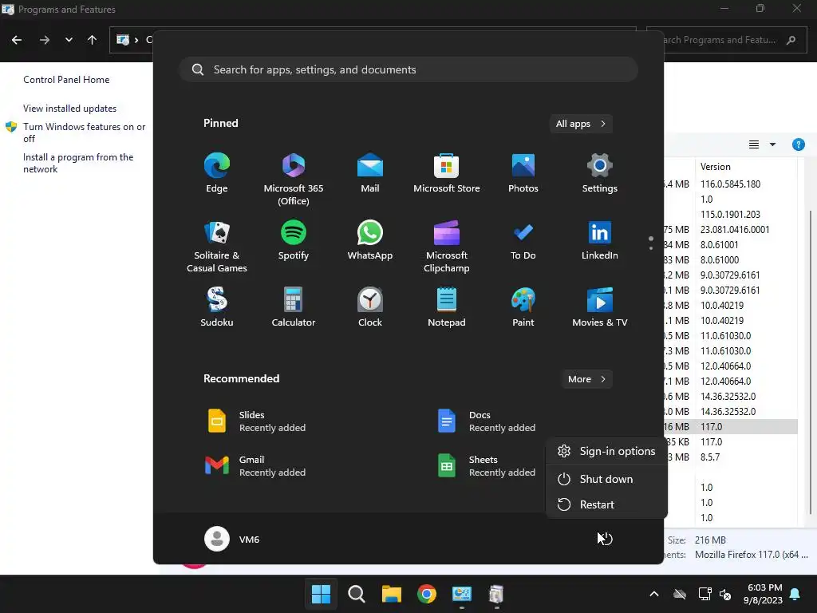Expand recent locations dropdown in Control Panel
This screenshot has height=613, width=817.
(x=69, y=40)
